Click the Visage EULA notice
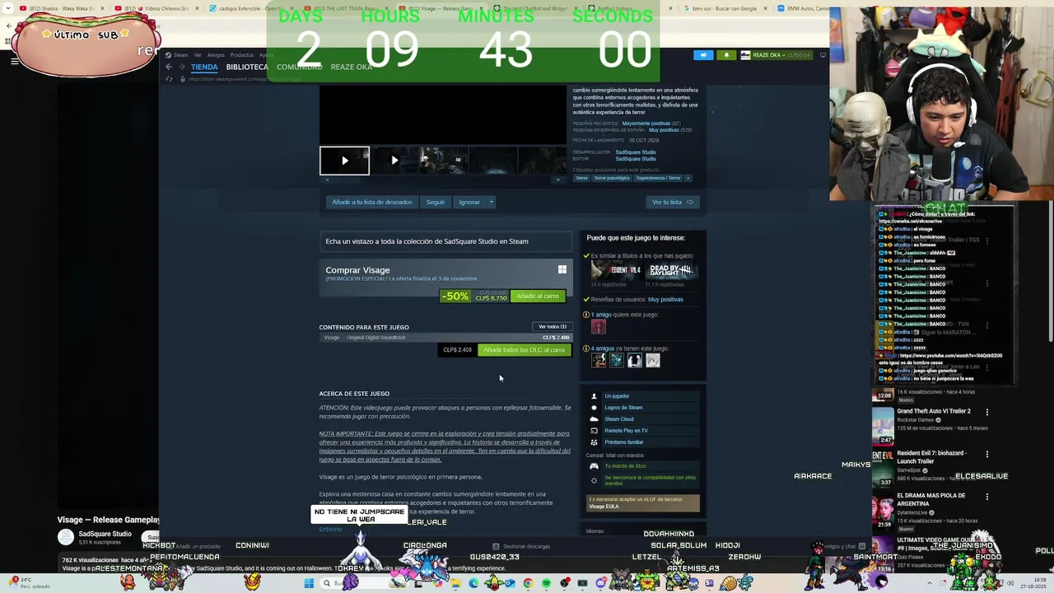The image size is (1054, 593). click(x=643, y=503)
